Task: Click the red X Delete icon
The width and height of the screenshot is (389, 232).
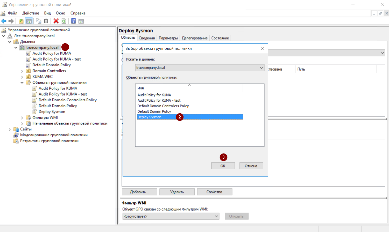Action: click(56, 21)
